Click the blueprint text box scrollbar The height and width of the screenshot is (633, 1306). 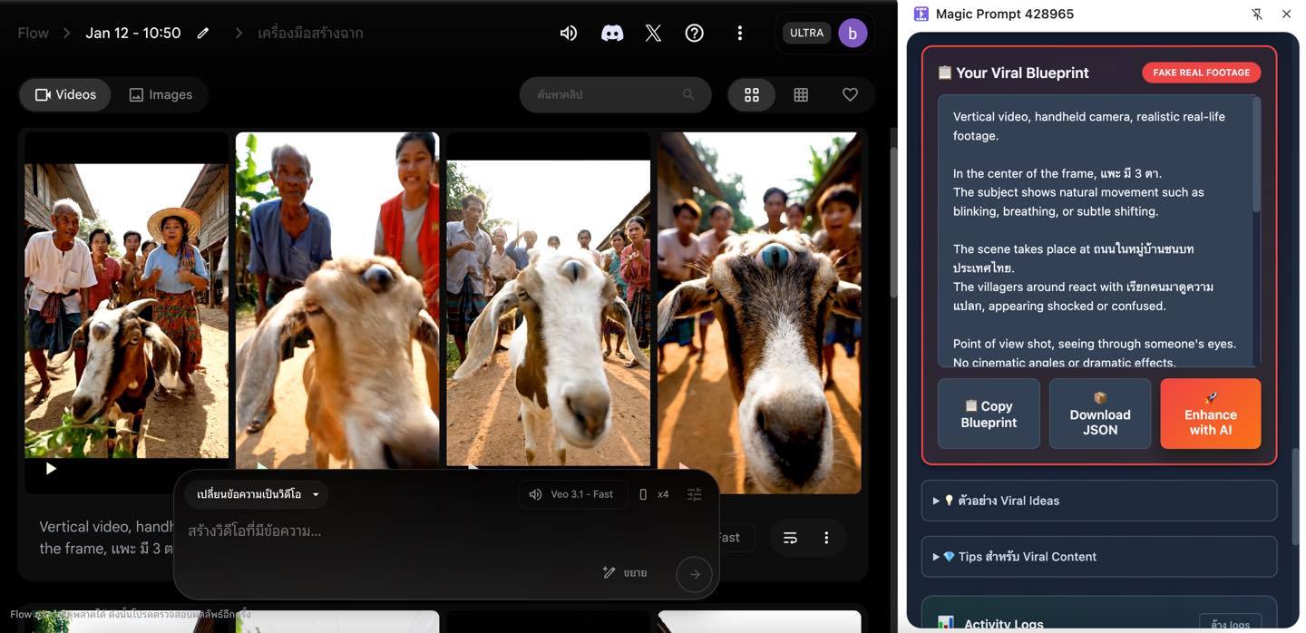(1256, 154)
